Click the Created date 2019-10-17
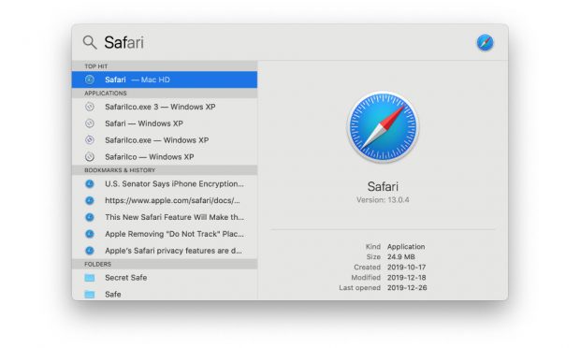The image size is (580, 348). pyautogui.click(x=407, y=268)
